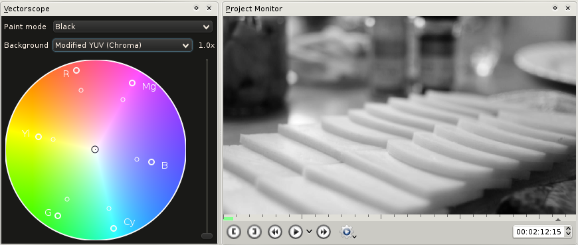Image resolution: width=578 pixels, height=245 pixels.
Task: Open the Paint mode dropdown set to Black
Action: 133,27
